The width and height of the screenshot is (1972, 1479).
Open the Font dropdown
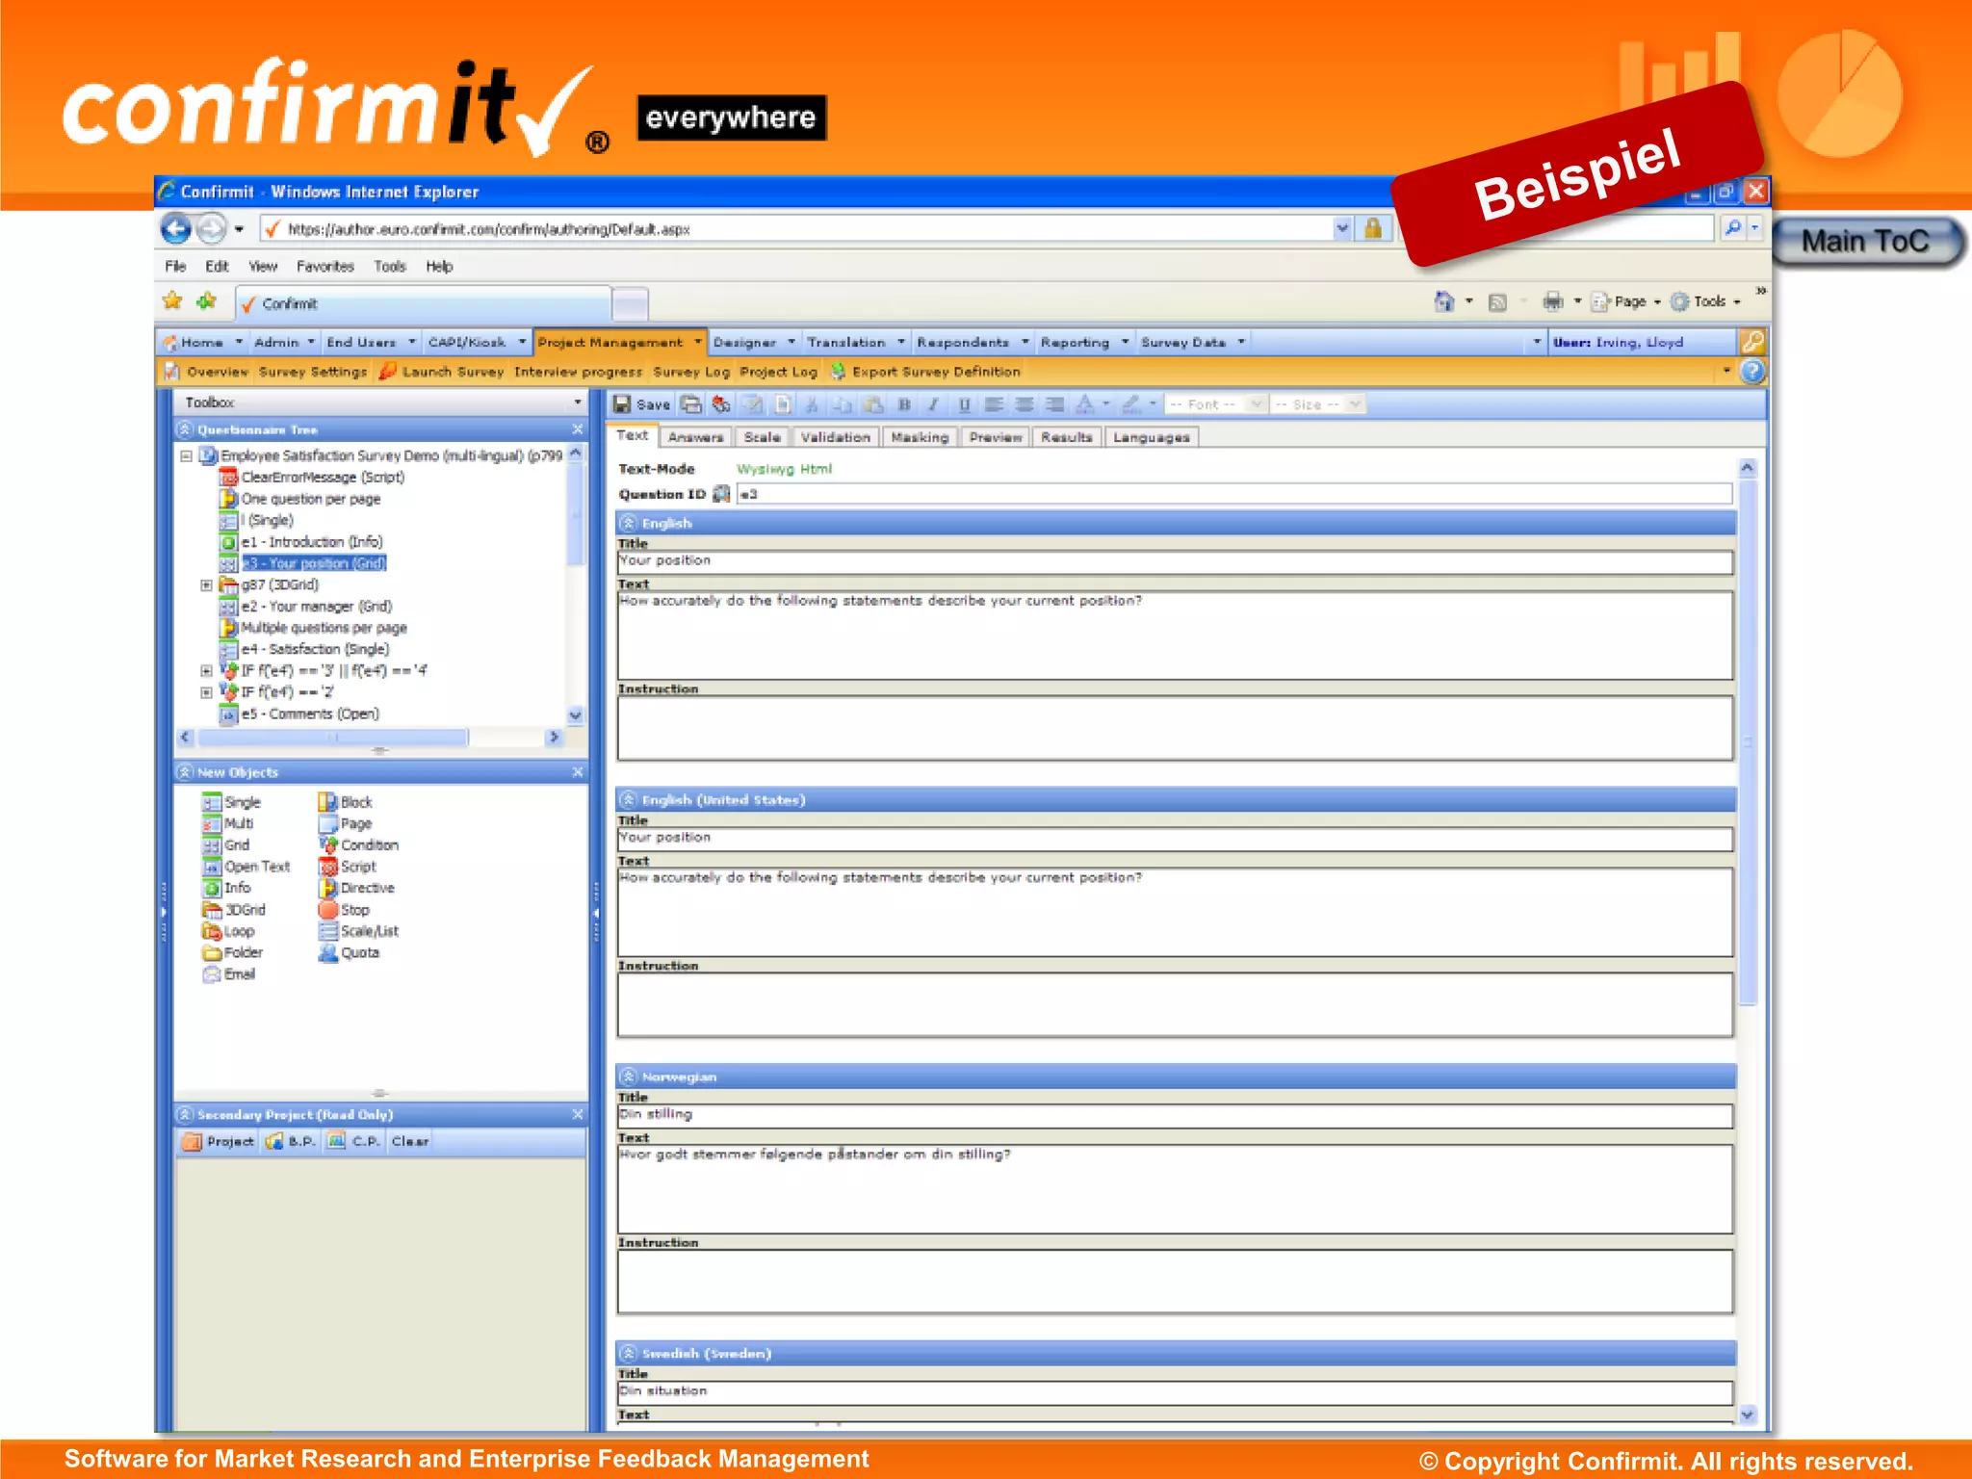pyautogui.click(x=1215, y=404)
